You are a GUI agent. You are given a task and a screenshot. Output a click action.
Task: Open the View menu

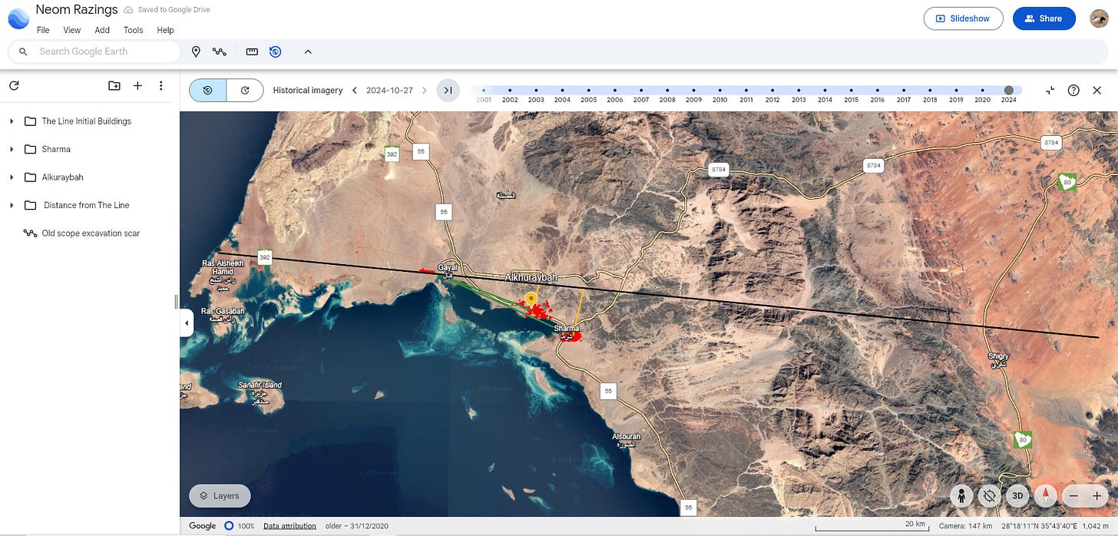72,30
